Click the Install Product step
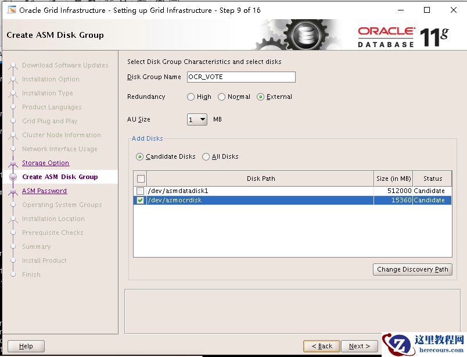 pos(44,260)
